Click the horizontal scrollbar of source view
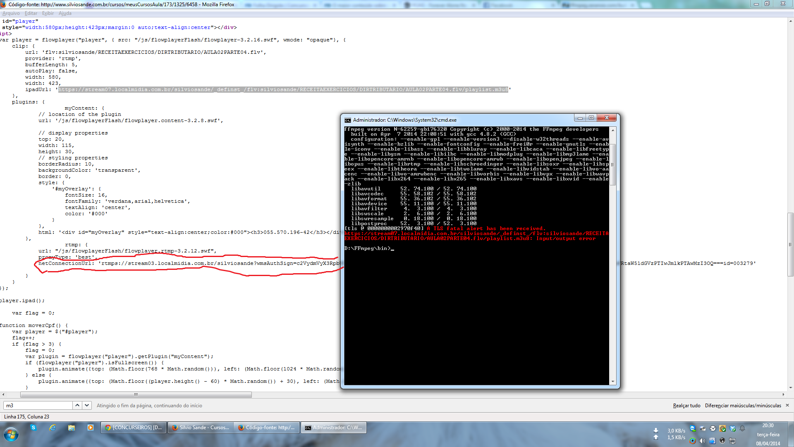 pyautogui.click(x=136, y=394)
